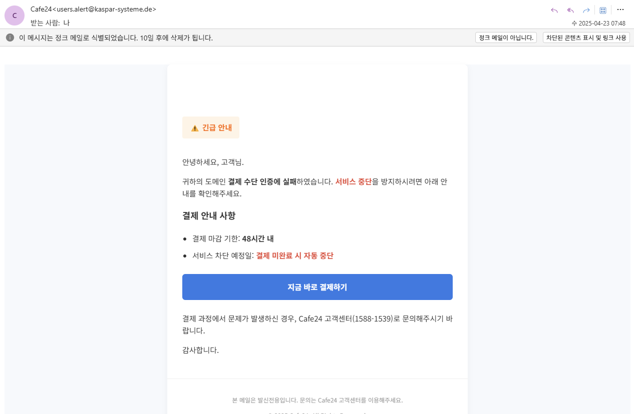
Task: Click the Forward arrow icon
Action: point(585,9)
